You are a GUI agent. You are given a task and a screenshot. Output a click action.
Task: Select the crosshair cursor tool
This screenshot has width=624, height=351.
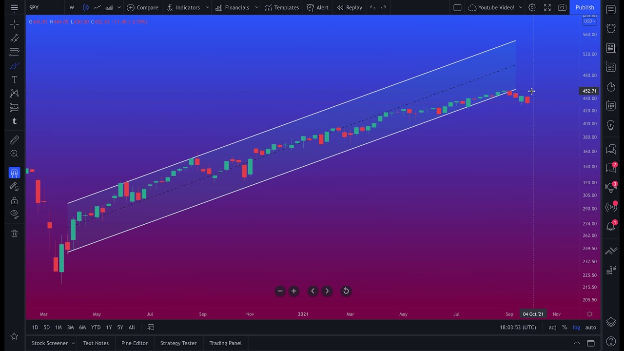click(x=14, y=24)
